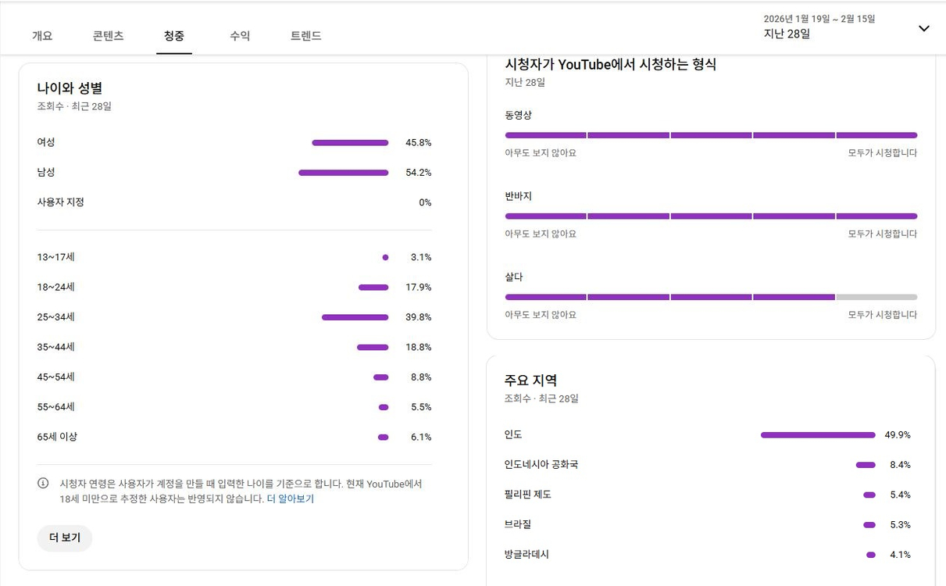Click the 동영상 format distribution bar

coord(711,134)
